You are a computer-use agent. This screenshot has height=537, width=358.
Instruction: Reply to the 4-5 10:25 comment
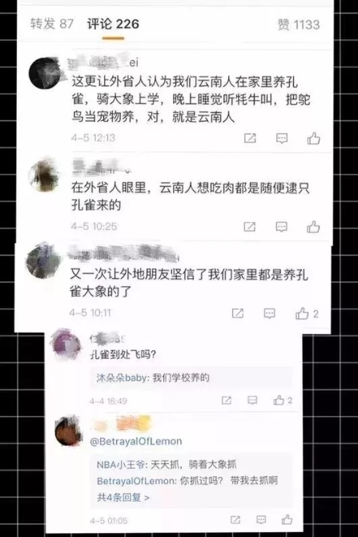281,227
